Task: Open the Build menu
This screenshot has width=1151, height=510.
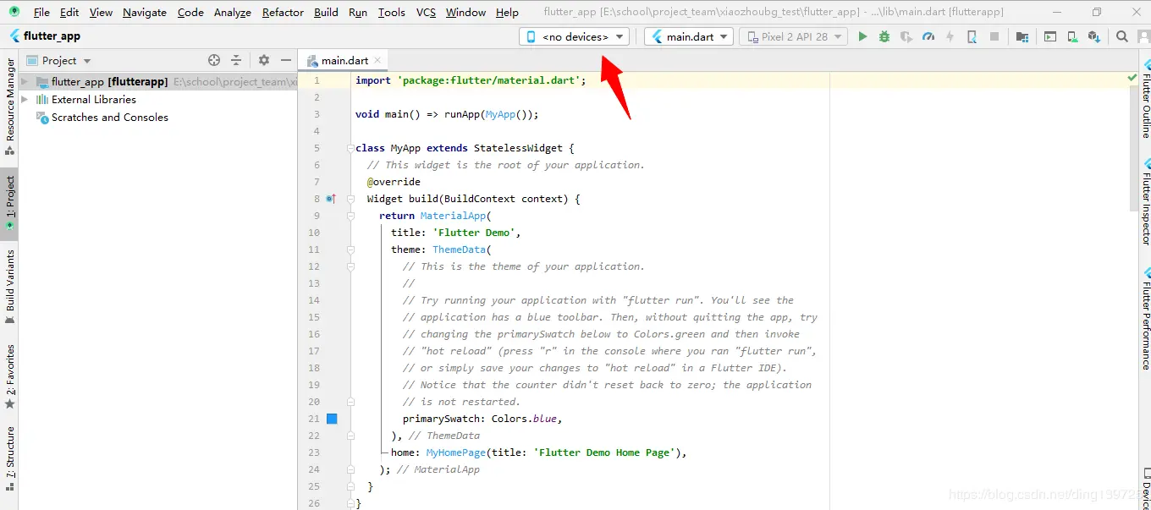Action: tap(326, 13)
